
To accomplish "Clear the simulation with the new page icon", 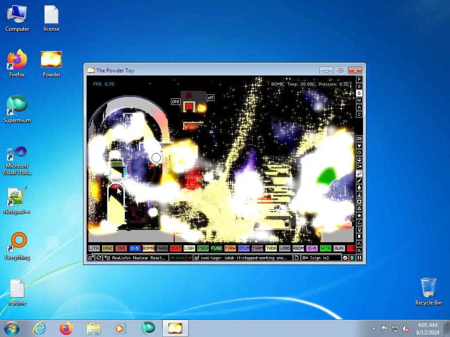I will coord(297,258).
